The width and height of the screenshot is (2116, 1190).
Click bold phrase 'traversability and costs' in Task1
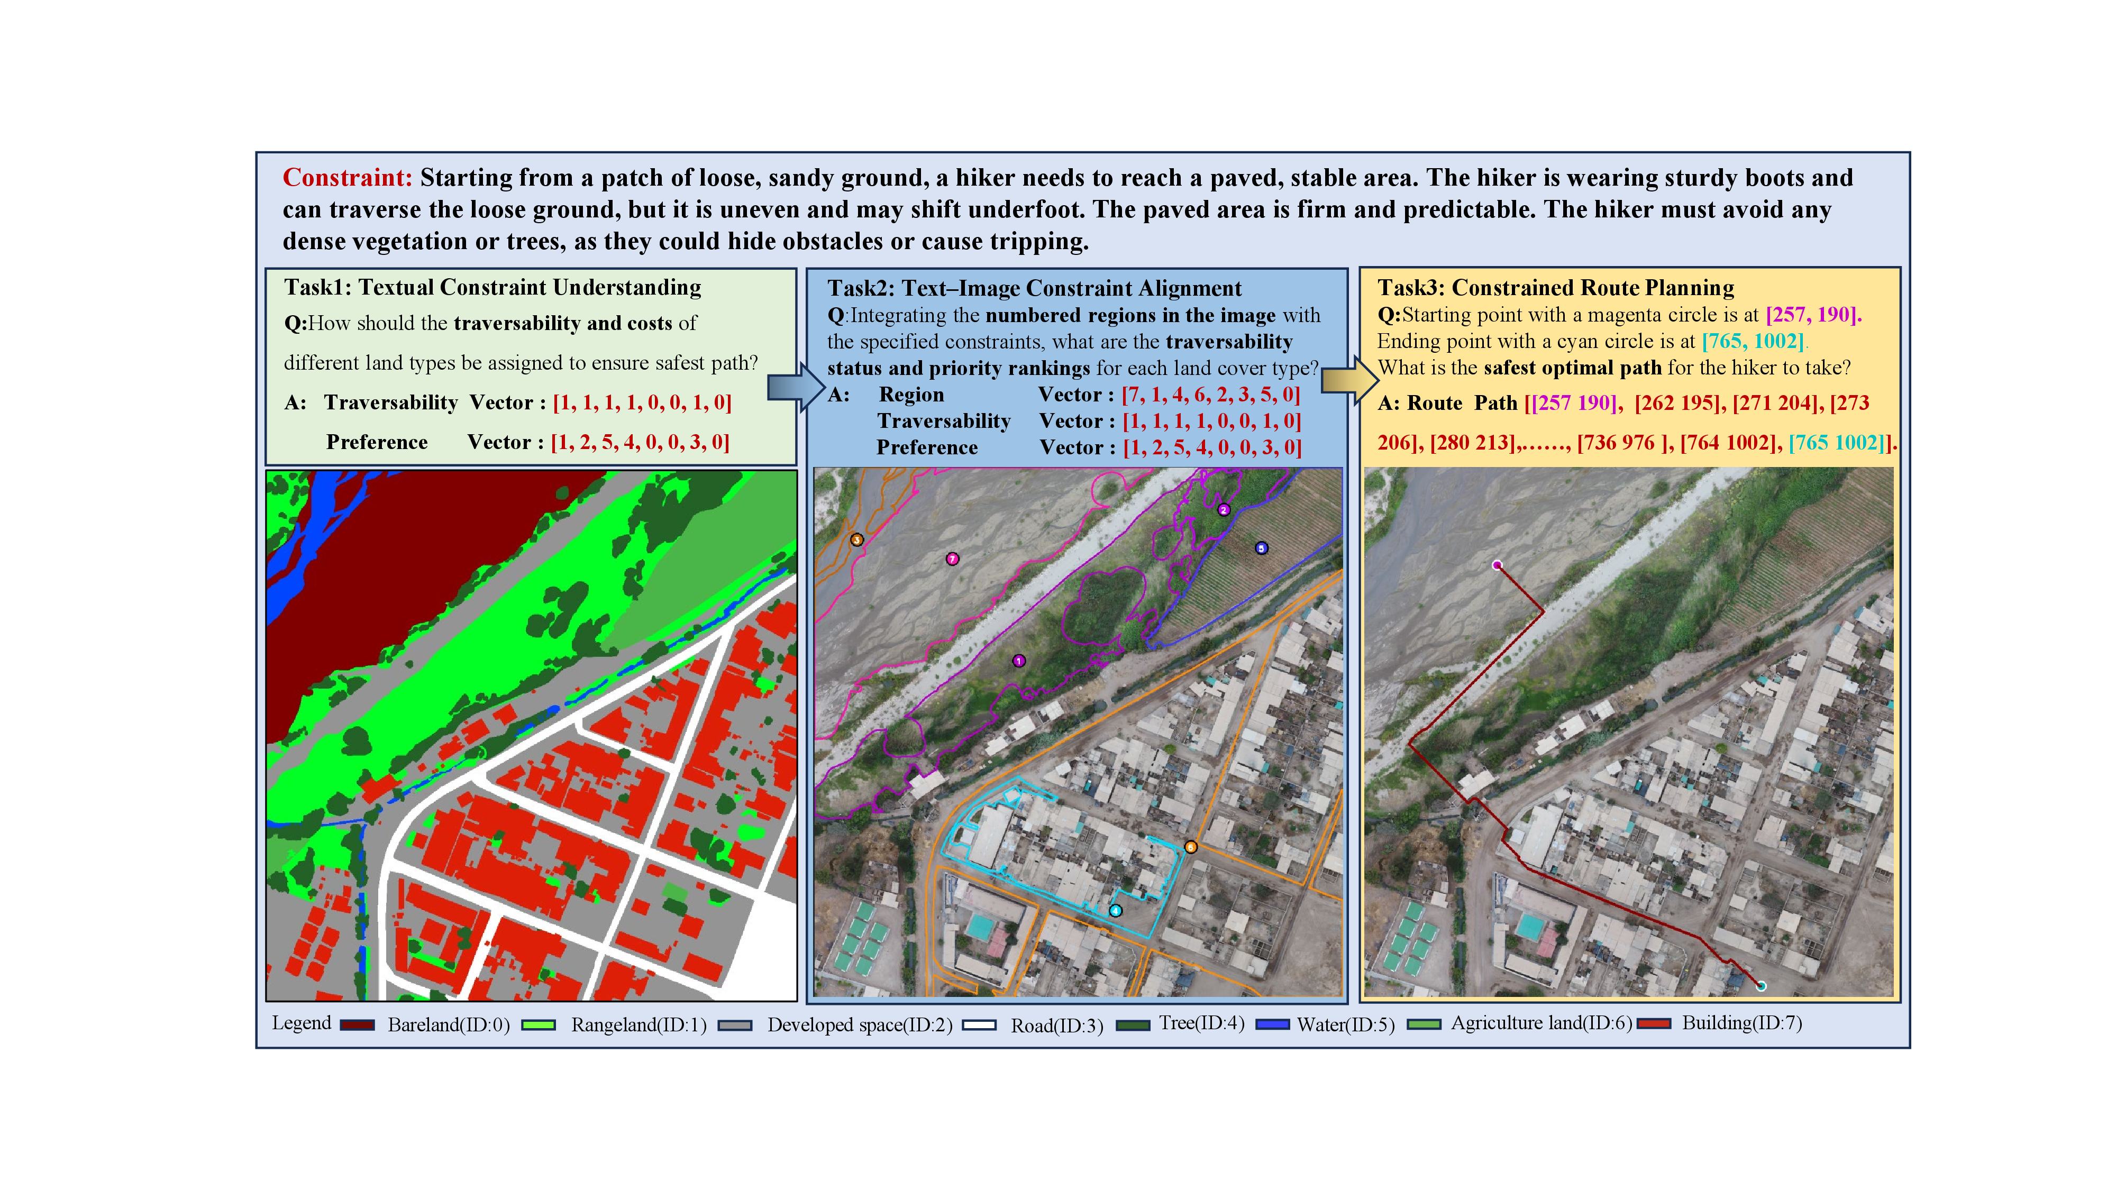[563, 323]
